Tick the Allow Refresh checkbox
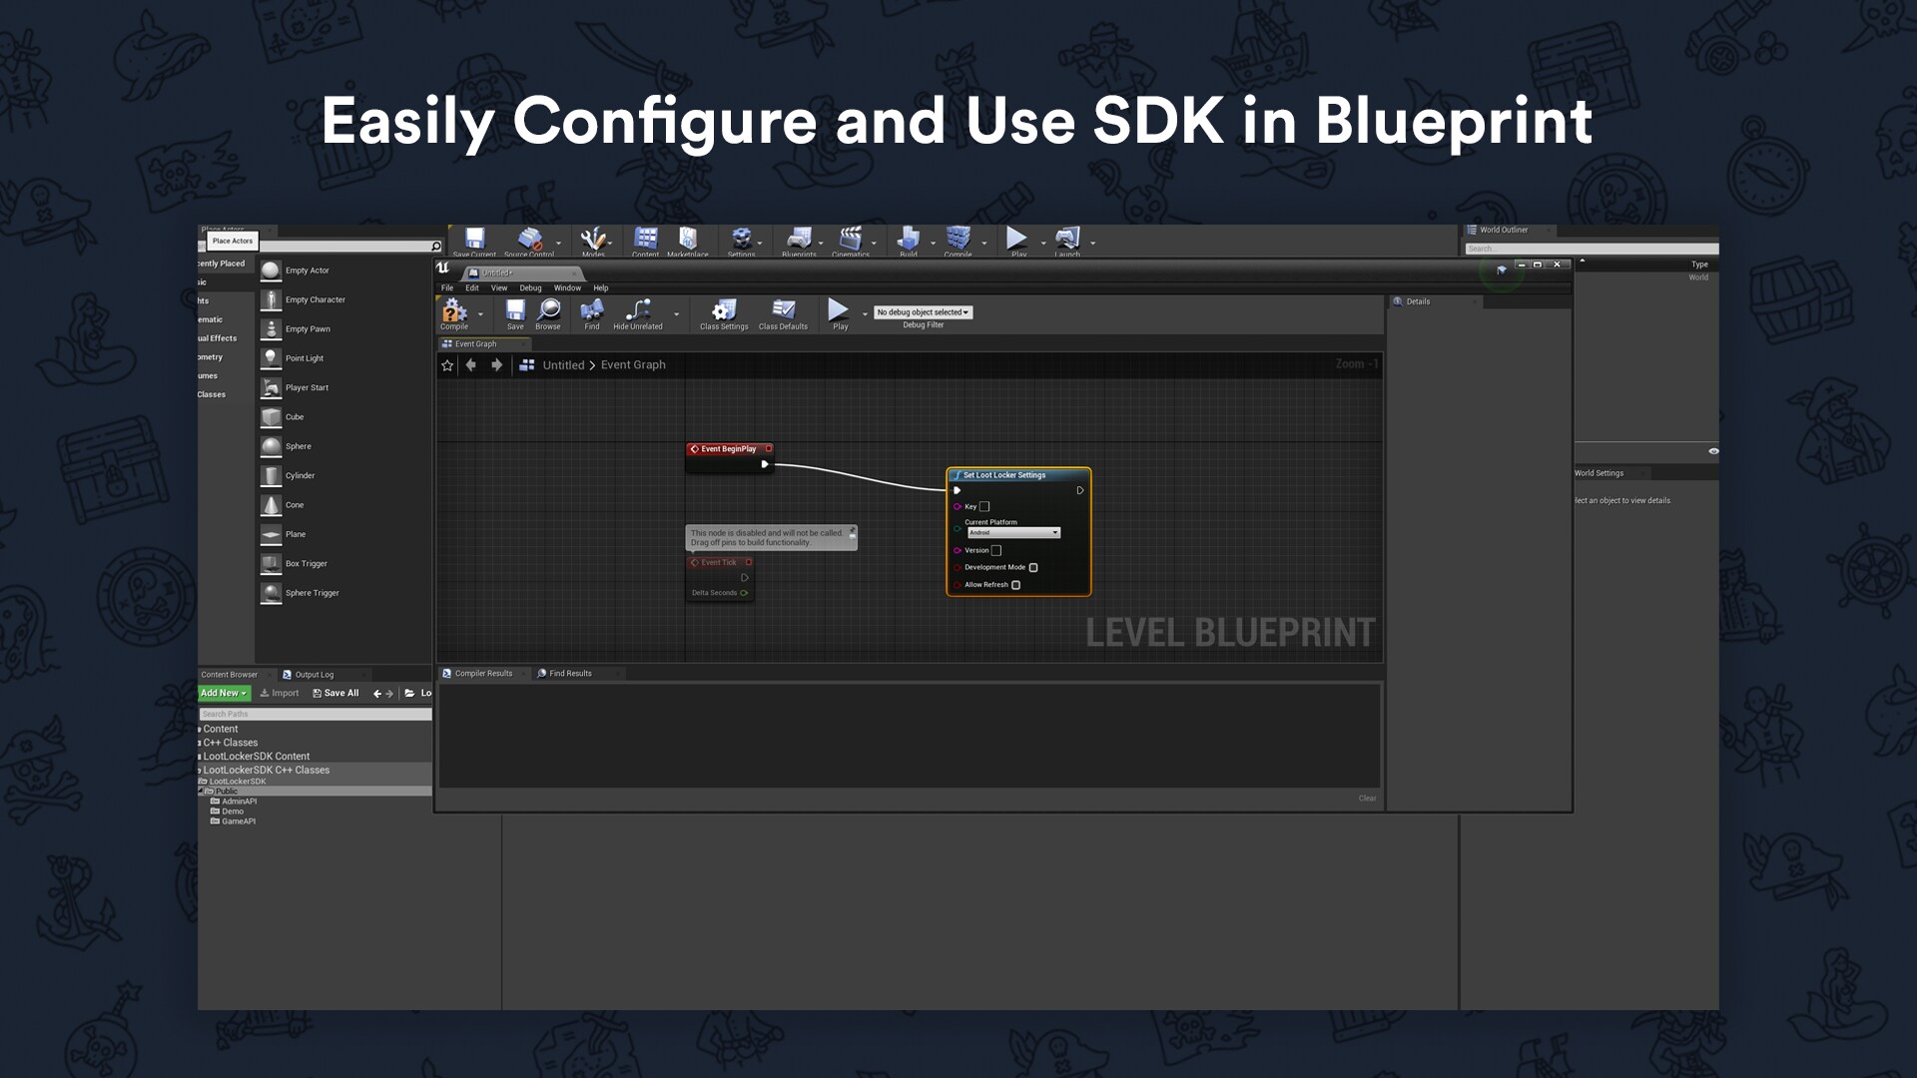Image resolution: width=1917 pixels, height=1078 pixels. pyautogui.click(x=1016, y=586)
